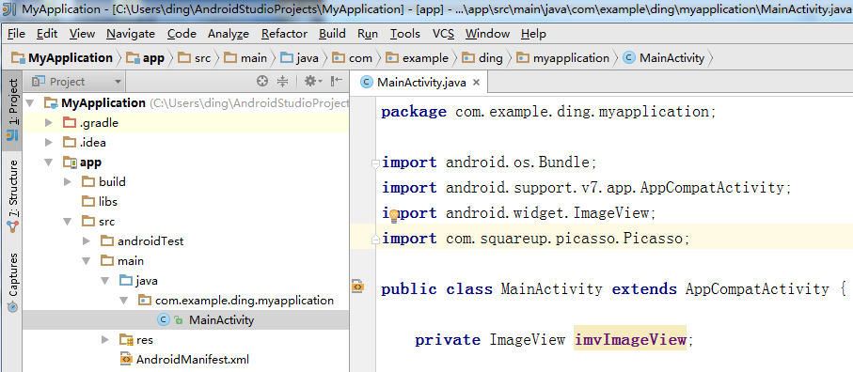The height and width of the screenshot is (372, 853).
Task: Click the related XML file gutter icon
Action: point(357,286)
